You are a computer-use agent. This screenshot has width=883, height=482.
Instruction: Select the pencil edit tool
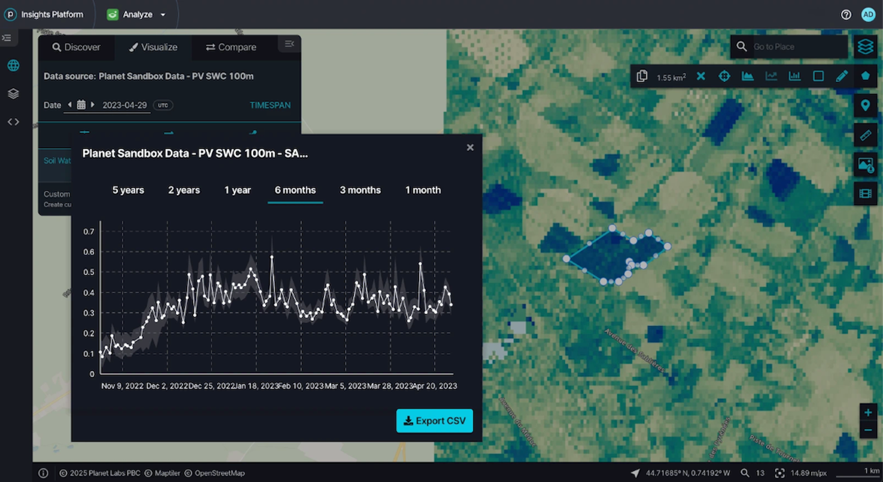point(842,76)
